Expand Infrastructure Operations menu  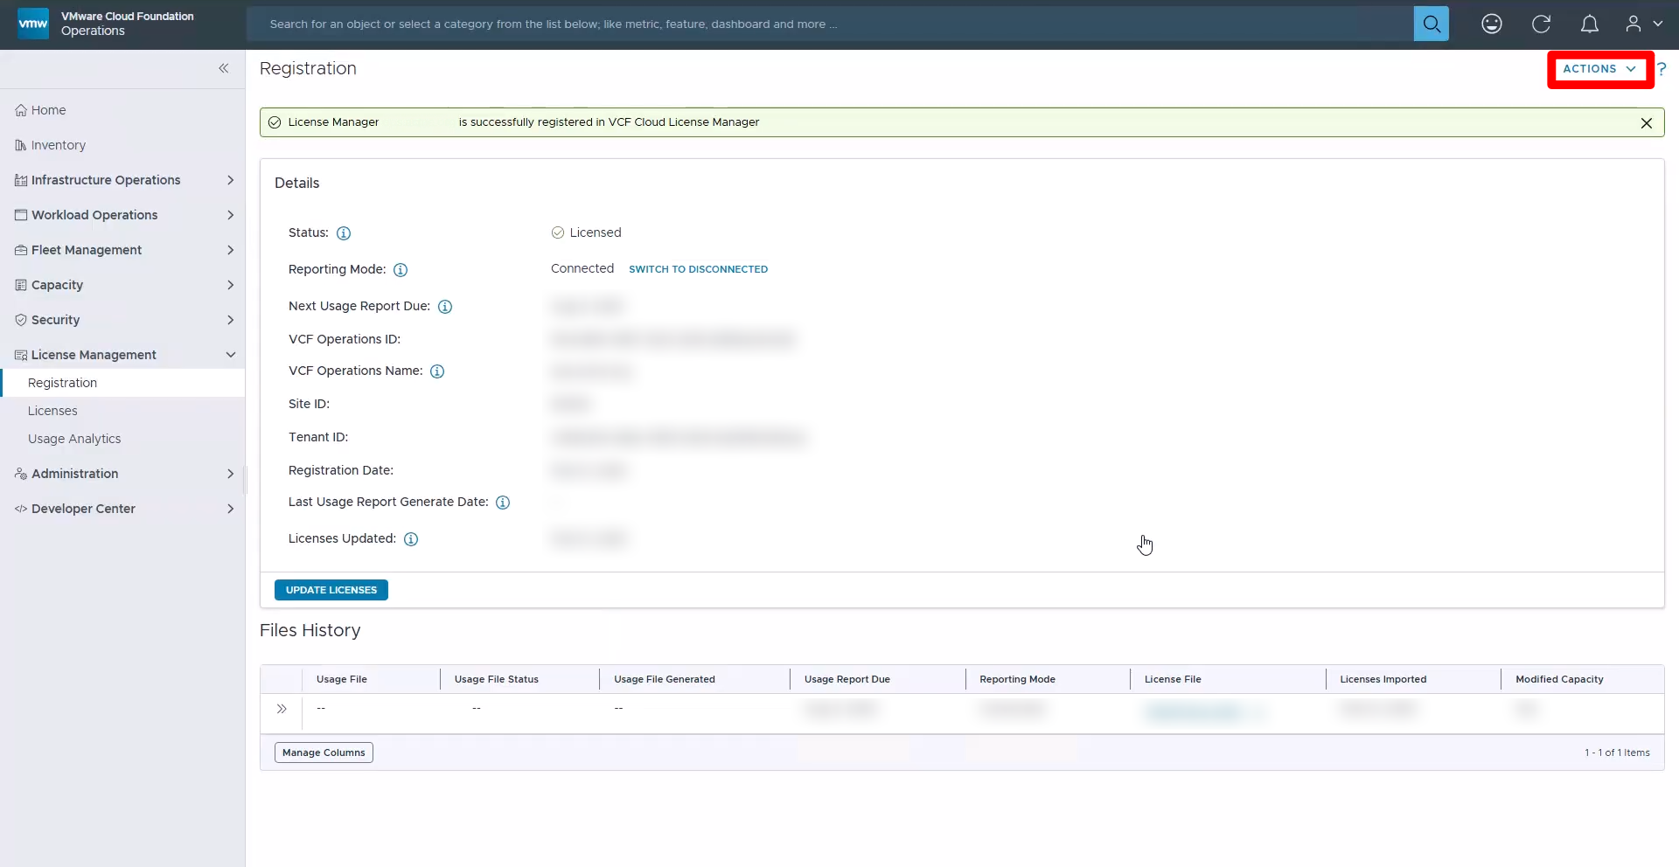click(122, 180)
